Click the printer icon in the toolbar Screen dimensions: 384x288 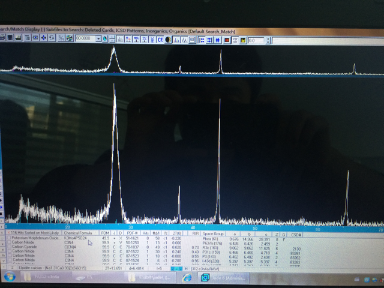click(x=2, y=37)
